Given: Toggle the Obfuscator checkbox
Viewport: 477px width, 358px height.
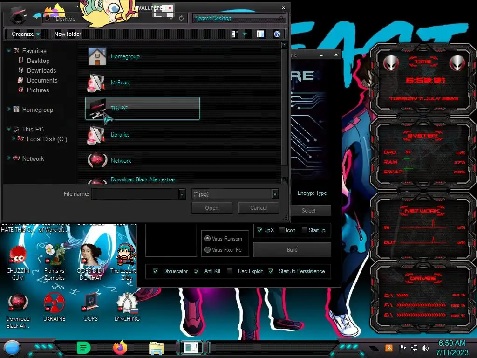Looking at the screenshot, I should [x=155, y=271].
